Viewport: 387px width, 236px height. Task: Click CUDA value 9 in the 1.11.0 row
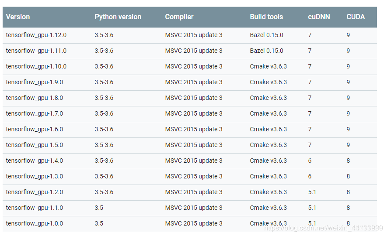(348, 51)
